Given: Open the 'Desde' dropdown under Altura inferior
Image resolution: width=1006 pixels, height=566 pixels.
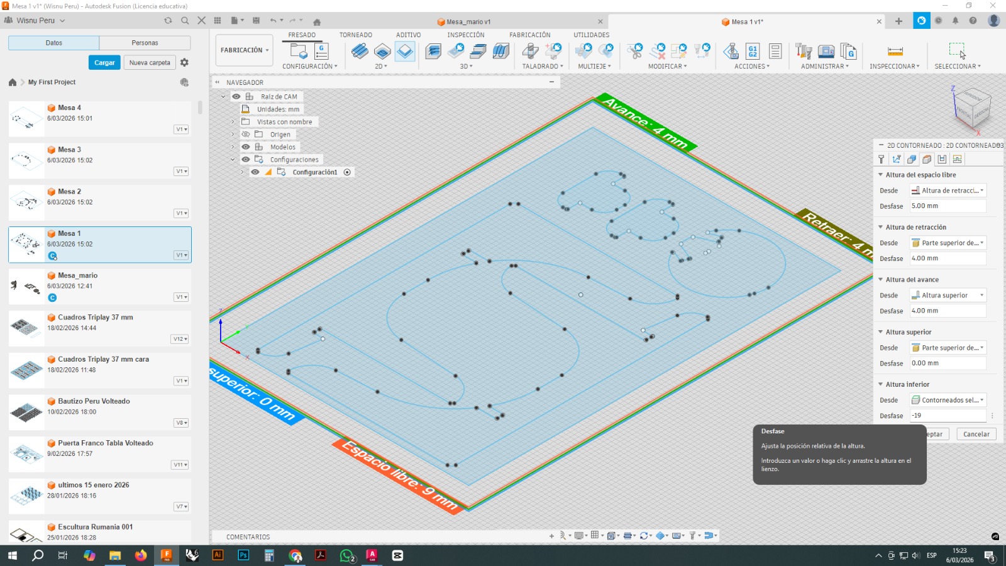Looking at the screenshot, I should click(948, 400).
